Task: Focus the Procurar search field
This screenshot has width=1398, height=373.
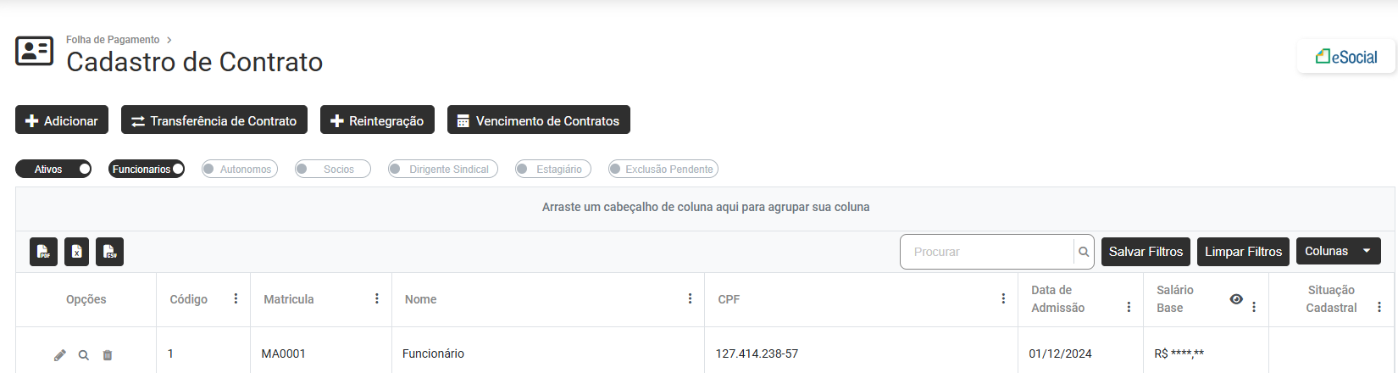Action: (987, 252)
